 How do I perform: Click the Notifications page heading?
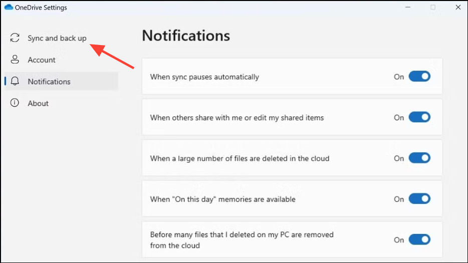click(x=186, y=36)
